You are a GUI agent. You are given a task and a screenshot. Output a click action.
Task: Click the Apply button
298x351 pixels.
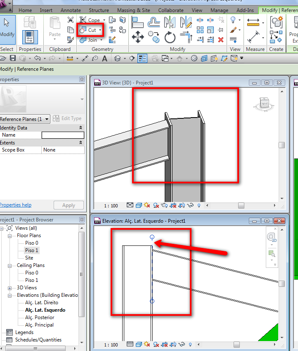(69, 205)
